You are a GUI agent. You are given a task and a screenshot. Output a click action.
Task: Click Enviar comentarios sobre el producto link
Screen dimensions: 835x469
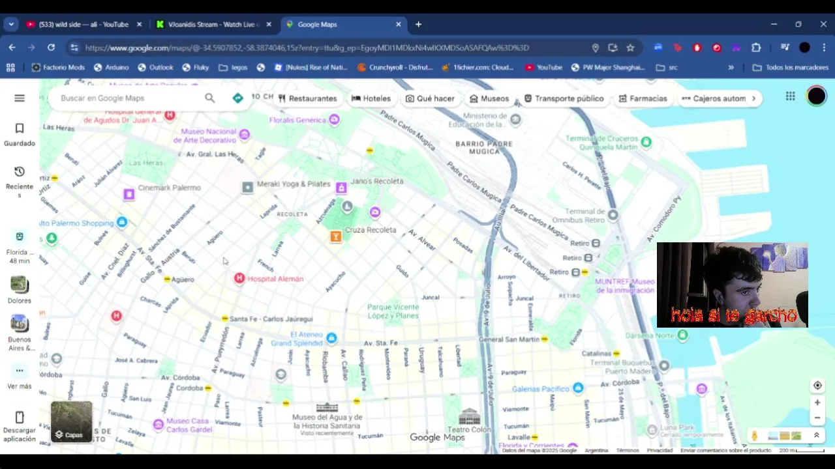tap(725, 450)
